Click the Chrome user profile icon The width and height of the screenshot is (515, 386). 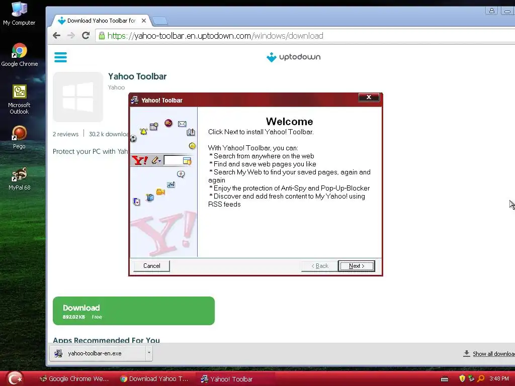(x=492, y=11)
